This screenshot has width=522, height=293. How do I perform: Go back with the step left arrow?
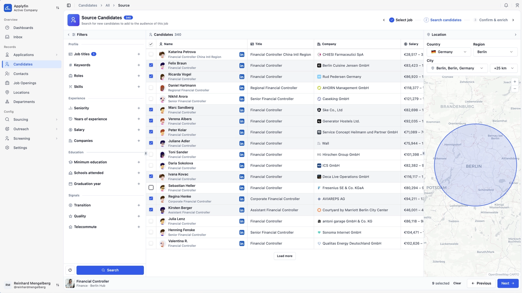click(x=384, y=20)
